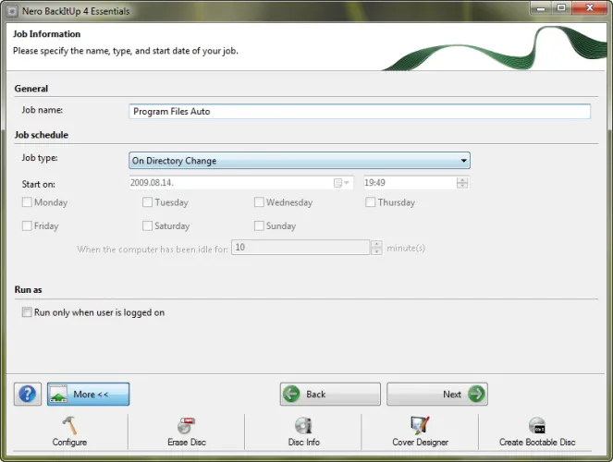Click the General section label

(31, 89)
